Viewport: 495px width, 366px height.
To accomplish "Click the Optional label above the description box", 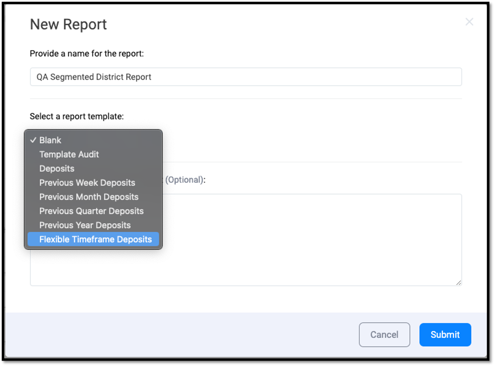I will click(x=185, y=179).
